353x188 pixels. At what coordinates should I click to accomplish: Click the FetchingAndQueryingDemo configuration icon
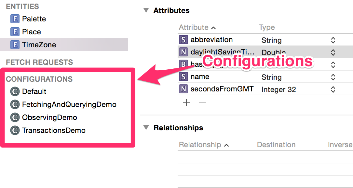pyautogui.click(x=15, y=105)
